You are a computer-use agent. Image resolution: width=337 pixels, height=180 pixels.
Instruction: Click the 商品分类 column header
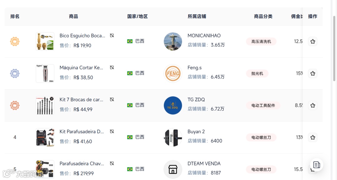pyautogui.click(x=263, y=17)
